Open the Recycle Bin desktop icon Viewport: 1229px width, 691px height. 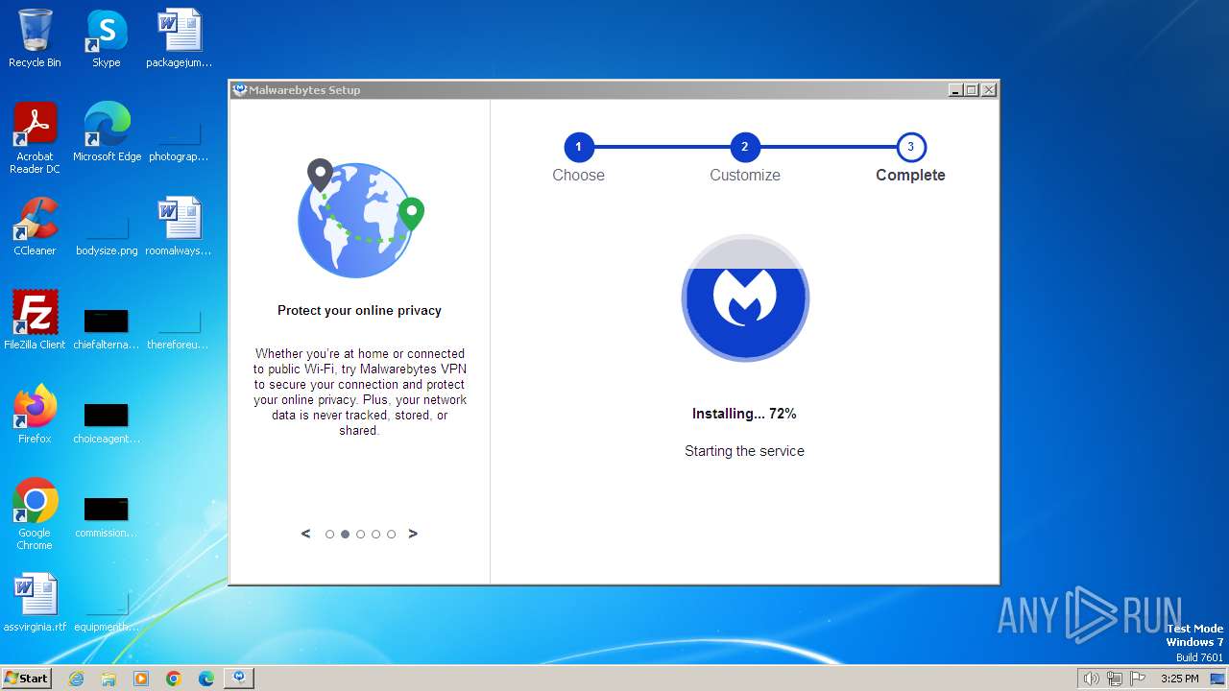[35, 38]
